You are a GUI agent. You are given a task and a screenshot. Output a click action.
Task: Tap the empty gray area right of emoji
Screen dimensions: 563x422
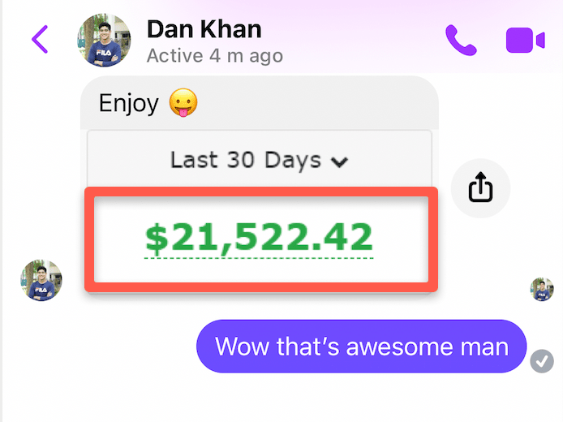click(316, 103)
